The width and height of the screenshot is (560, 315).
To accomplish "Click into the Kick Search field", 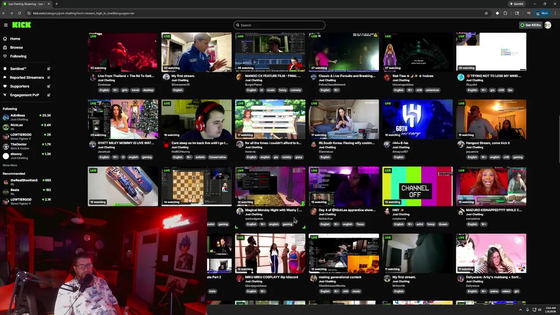I will 279,25.
